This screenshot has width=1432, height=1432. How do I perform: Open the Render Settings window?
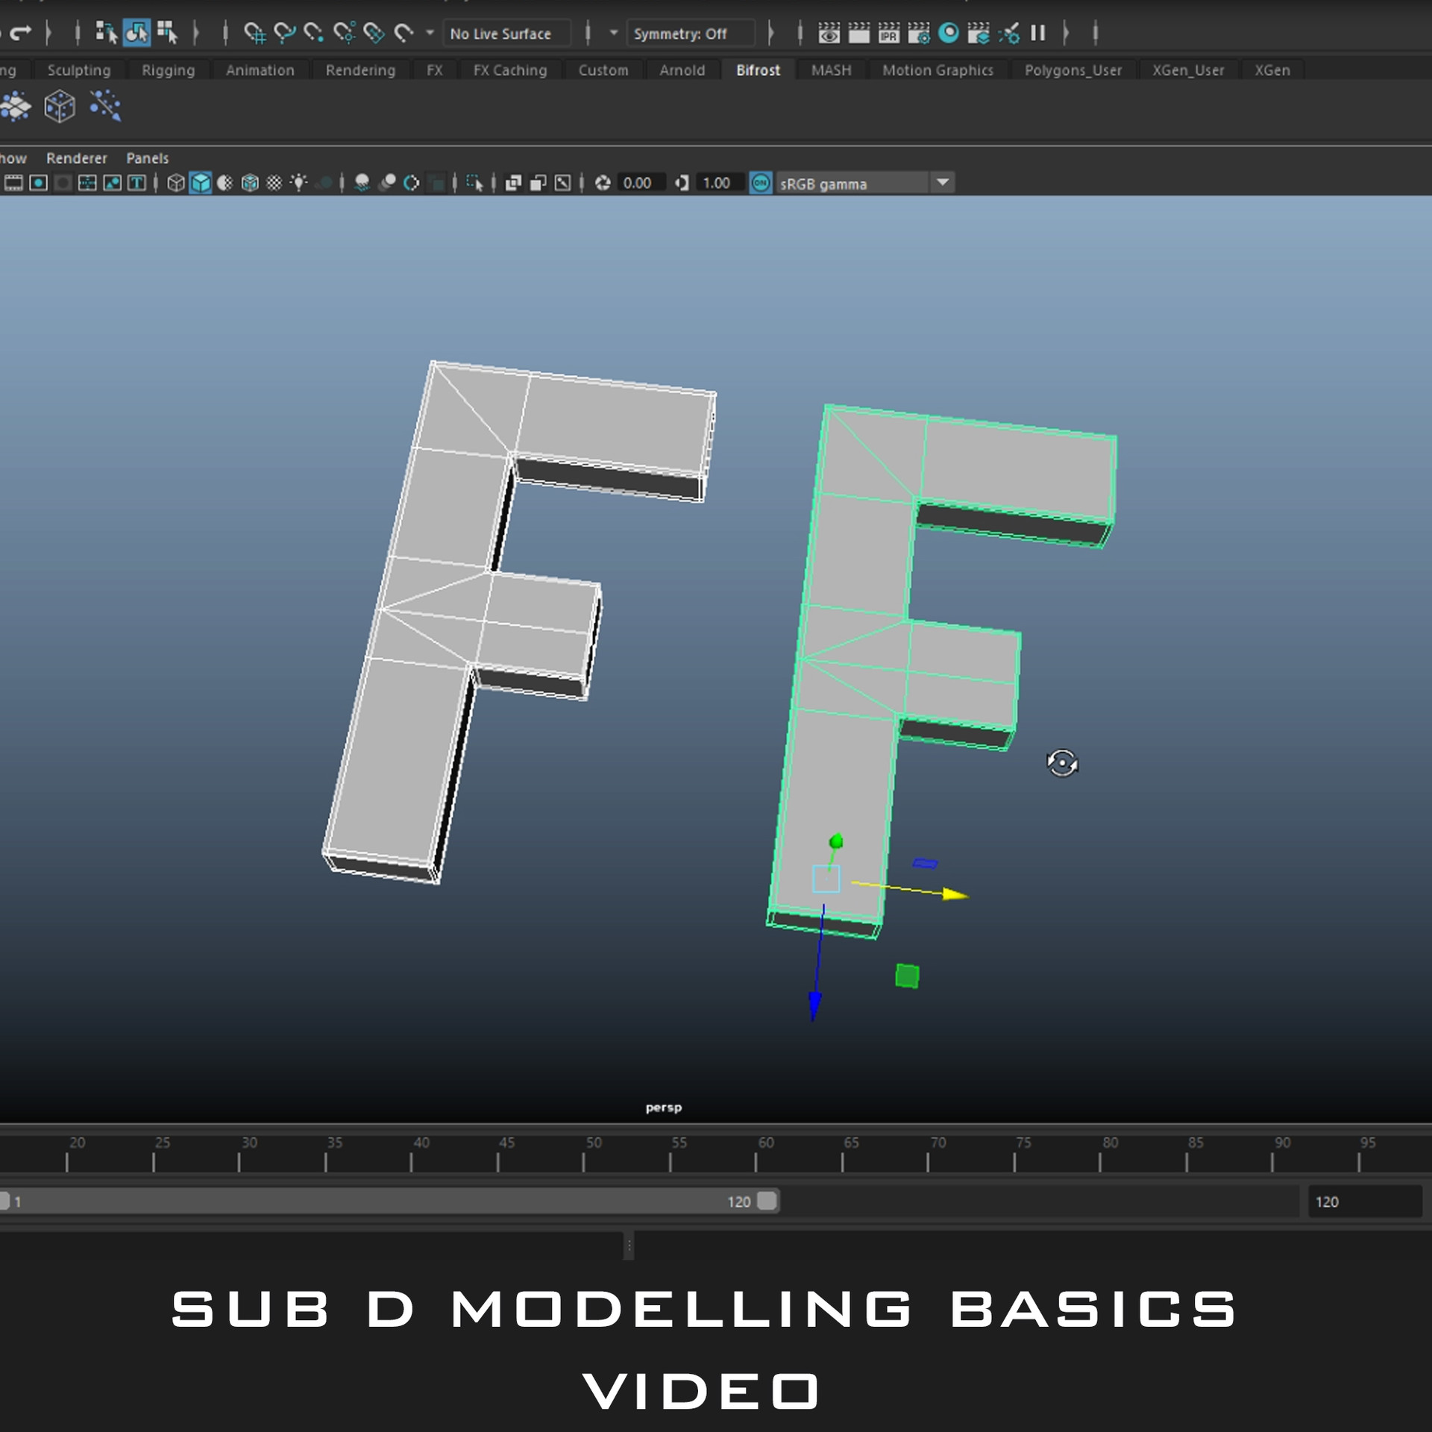[x=919, y=33]
